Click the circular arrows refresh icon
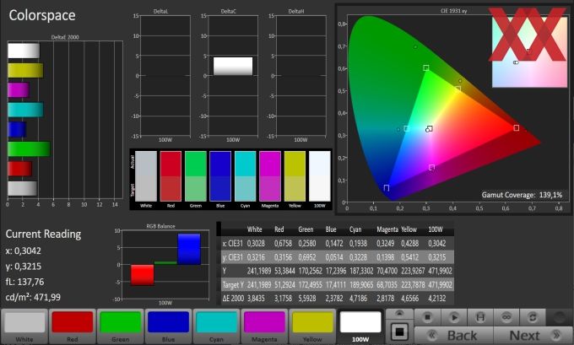 pos(533,317)
